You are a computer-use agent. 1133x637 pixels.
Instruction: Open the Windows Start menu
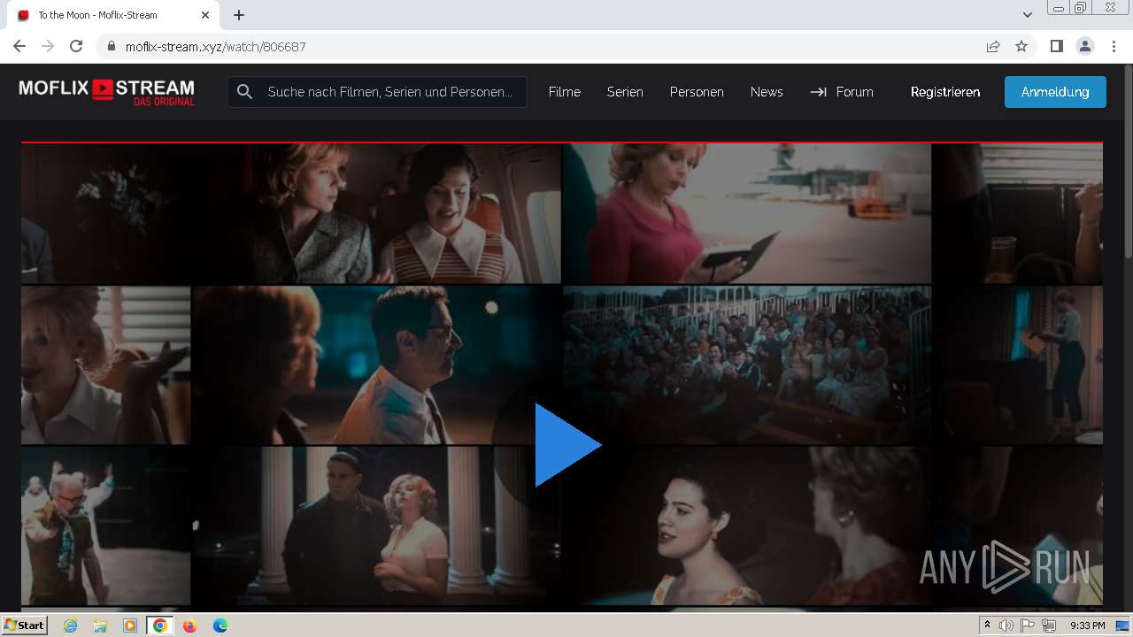[x=24, y=625]
